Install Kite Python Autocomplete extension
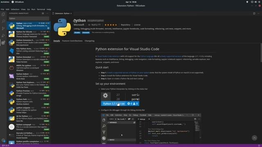 click(46, 53)
